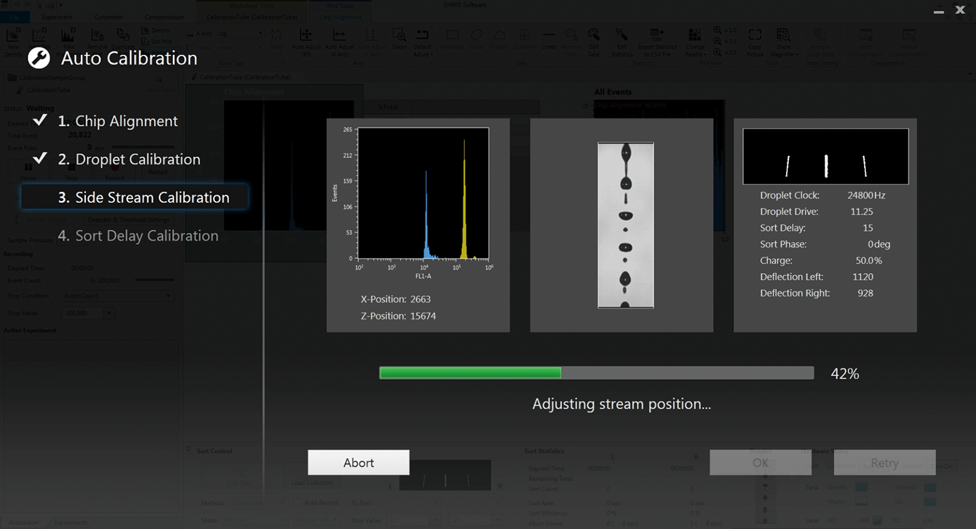Select the Linear gate tool icon
Image resolution: width=976 pixels, height=529 pixels.
(549, 34)
